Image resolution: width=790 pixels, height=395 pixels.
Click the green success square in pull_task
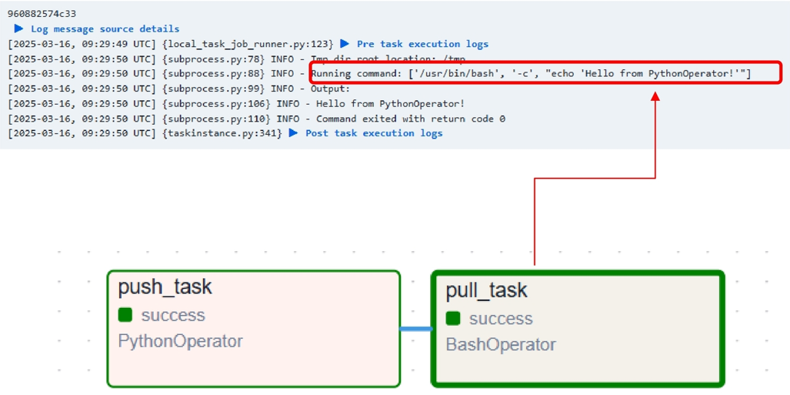(453, 318)
